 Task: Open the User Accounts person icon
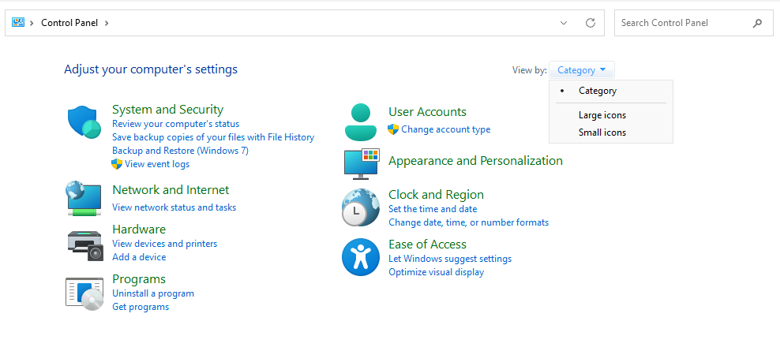tap(361, 121)
